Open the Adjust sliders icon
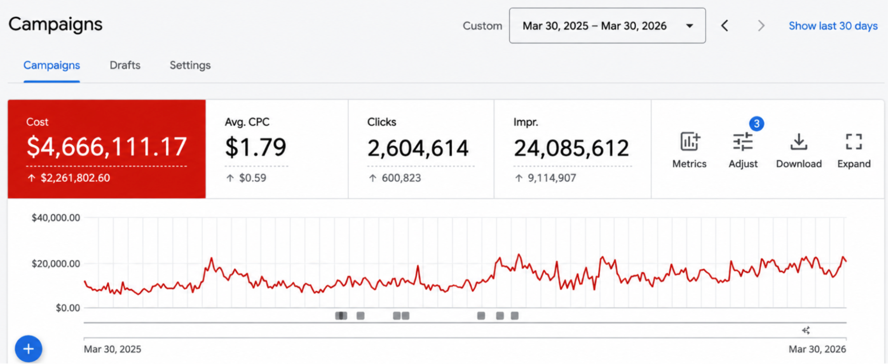Image resolution: width=888 pixels, height=364 pixels. pyautogui.click(x=743, y=142)
